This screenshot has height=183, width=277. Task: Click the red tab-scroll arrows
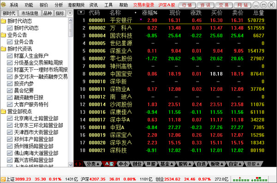[x=78, y=164]
